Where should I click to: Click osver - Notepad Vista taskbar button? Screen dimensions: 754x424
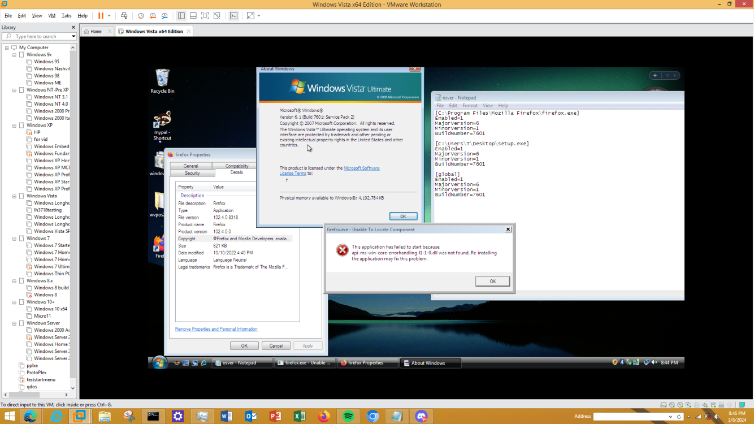(242, 363)
